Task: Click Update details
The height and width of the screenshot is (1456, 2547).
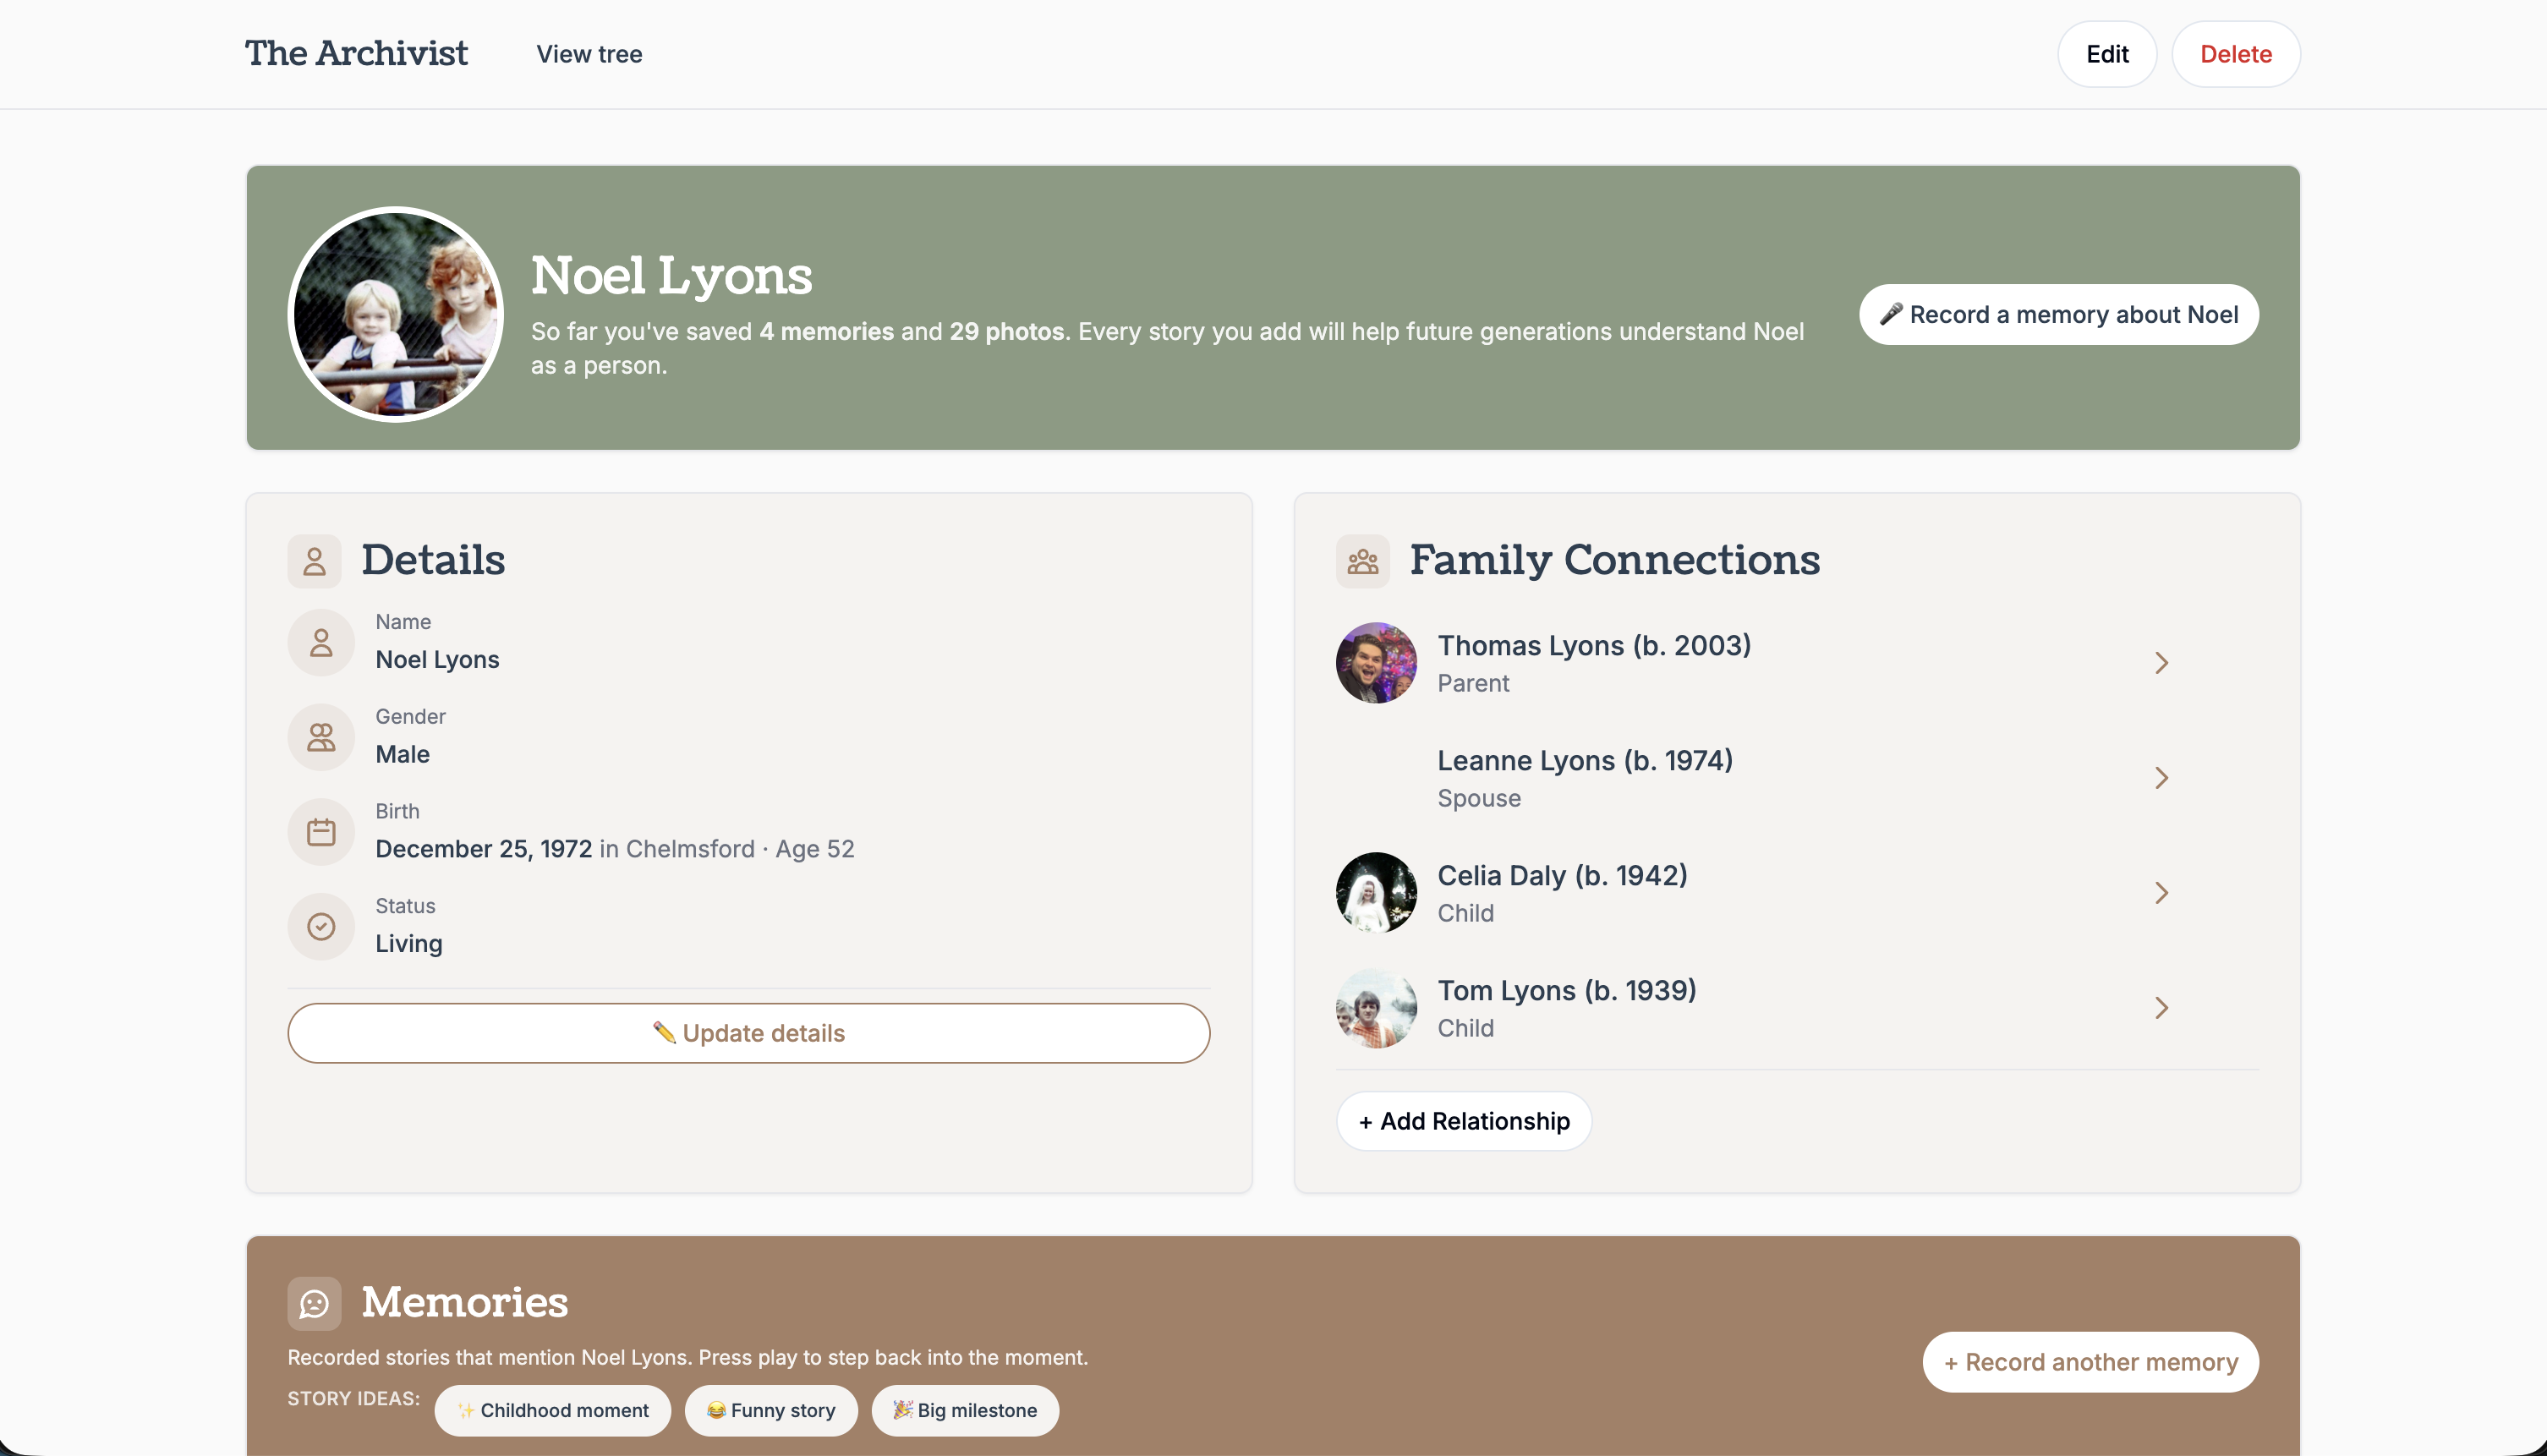Action: 749,1032
